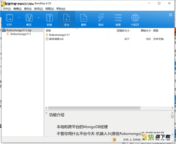The height and width of the screenshot is (144, 176).
Task: Click the folder icon beside Robomongo111 in list
Action: click(47, 35)
